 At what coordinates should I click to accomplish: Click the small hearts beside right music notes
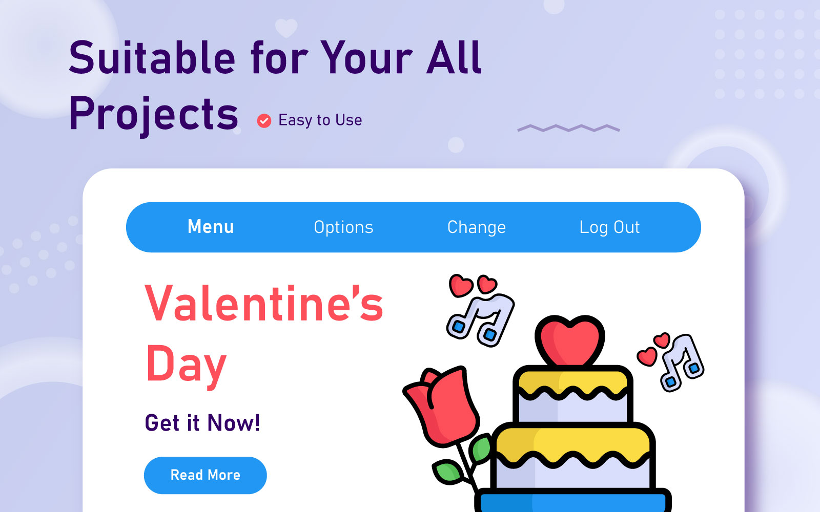point(653,348)
